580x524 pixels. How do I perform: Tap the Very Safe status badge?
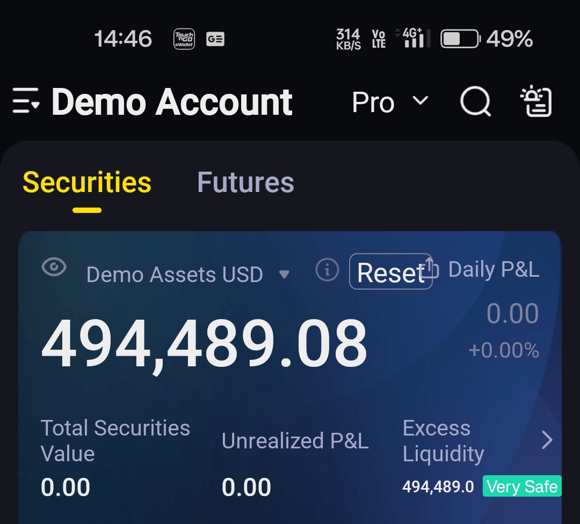point(523,486)
